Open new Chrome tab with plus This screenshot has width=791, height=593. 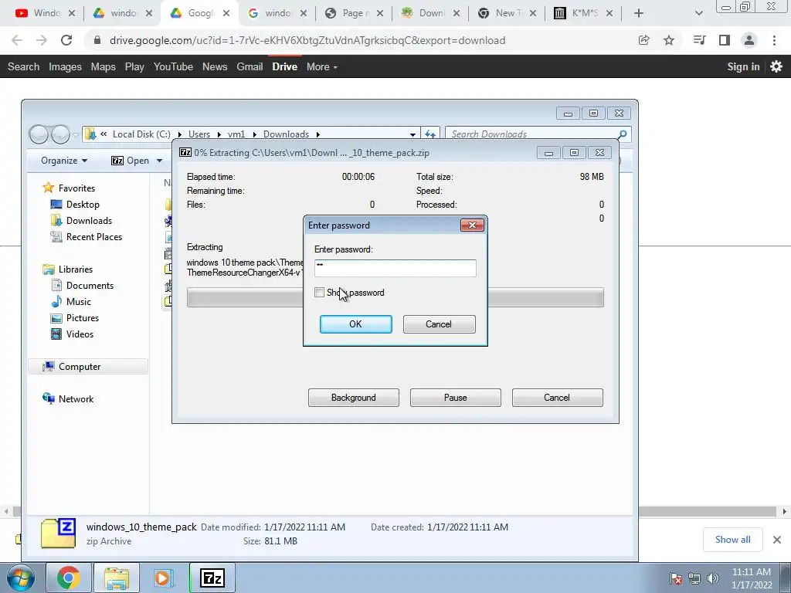click(639, 13)
